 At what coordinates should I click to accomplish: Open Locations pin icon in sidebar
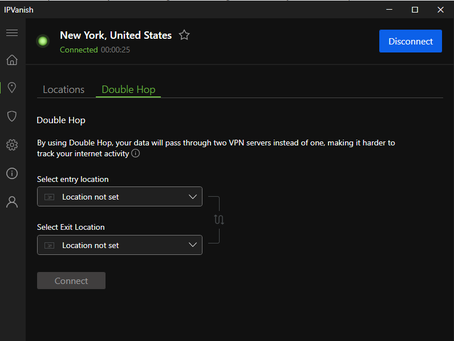12,87
